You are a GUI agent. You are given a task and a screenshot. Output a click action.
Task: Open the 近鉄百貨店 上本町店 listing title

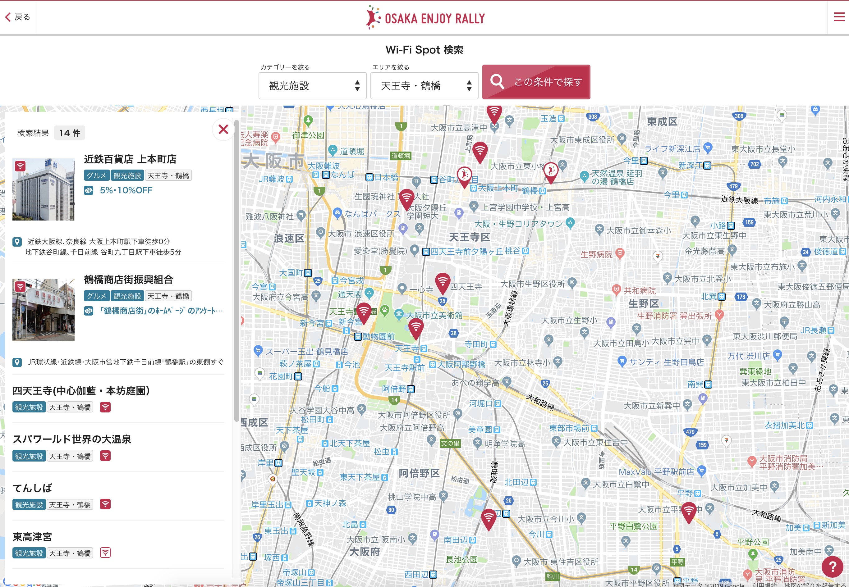click(130, 159)
